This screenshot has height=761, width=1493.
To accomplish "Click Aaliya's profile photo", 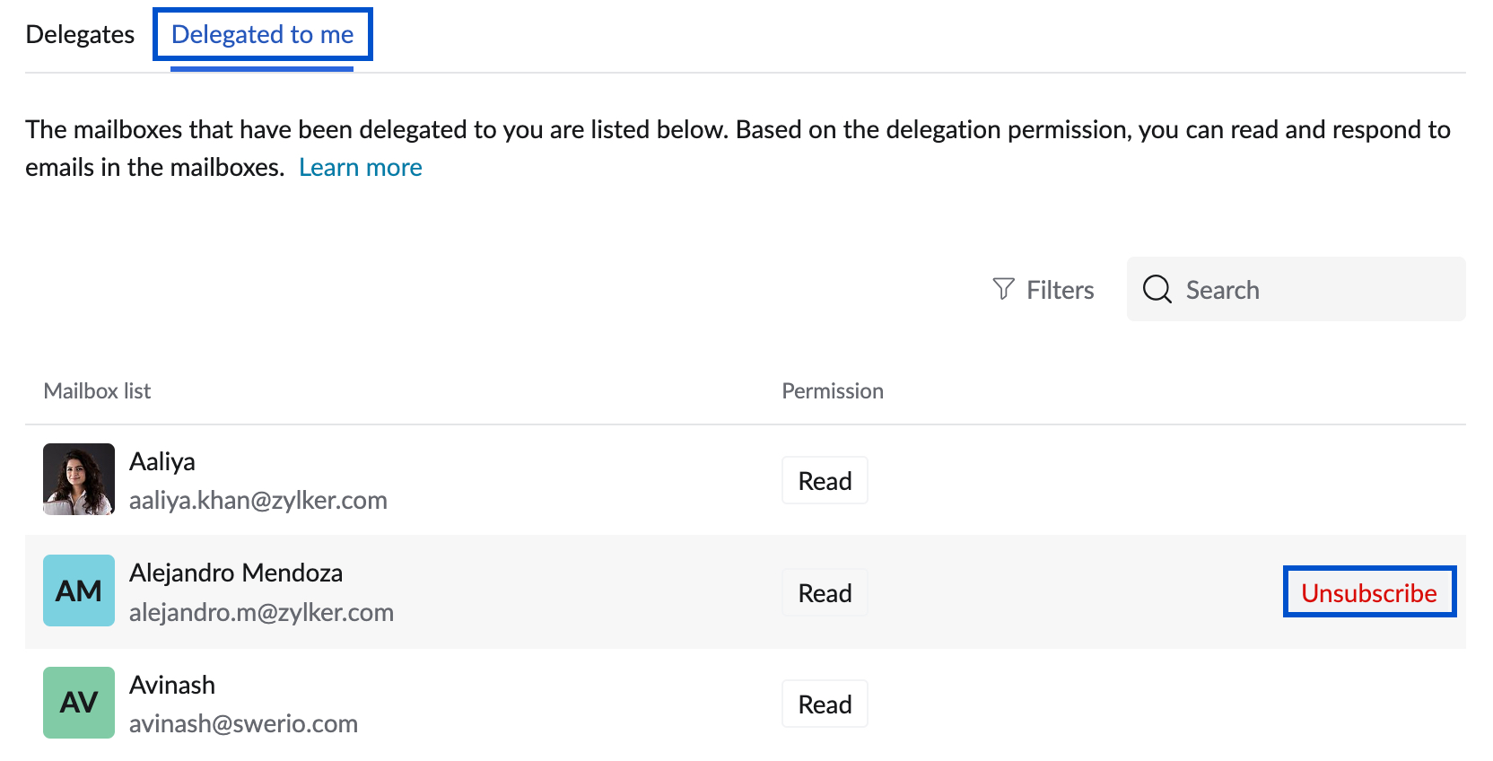I will pos(79,479).
